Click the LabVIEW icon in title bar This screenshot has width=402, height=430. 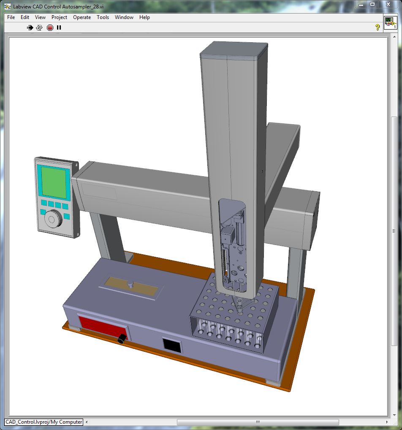pyautogui.click(x=8, y=6)
